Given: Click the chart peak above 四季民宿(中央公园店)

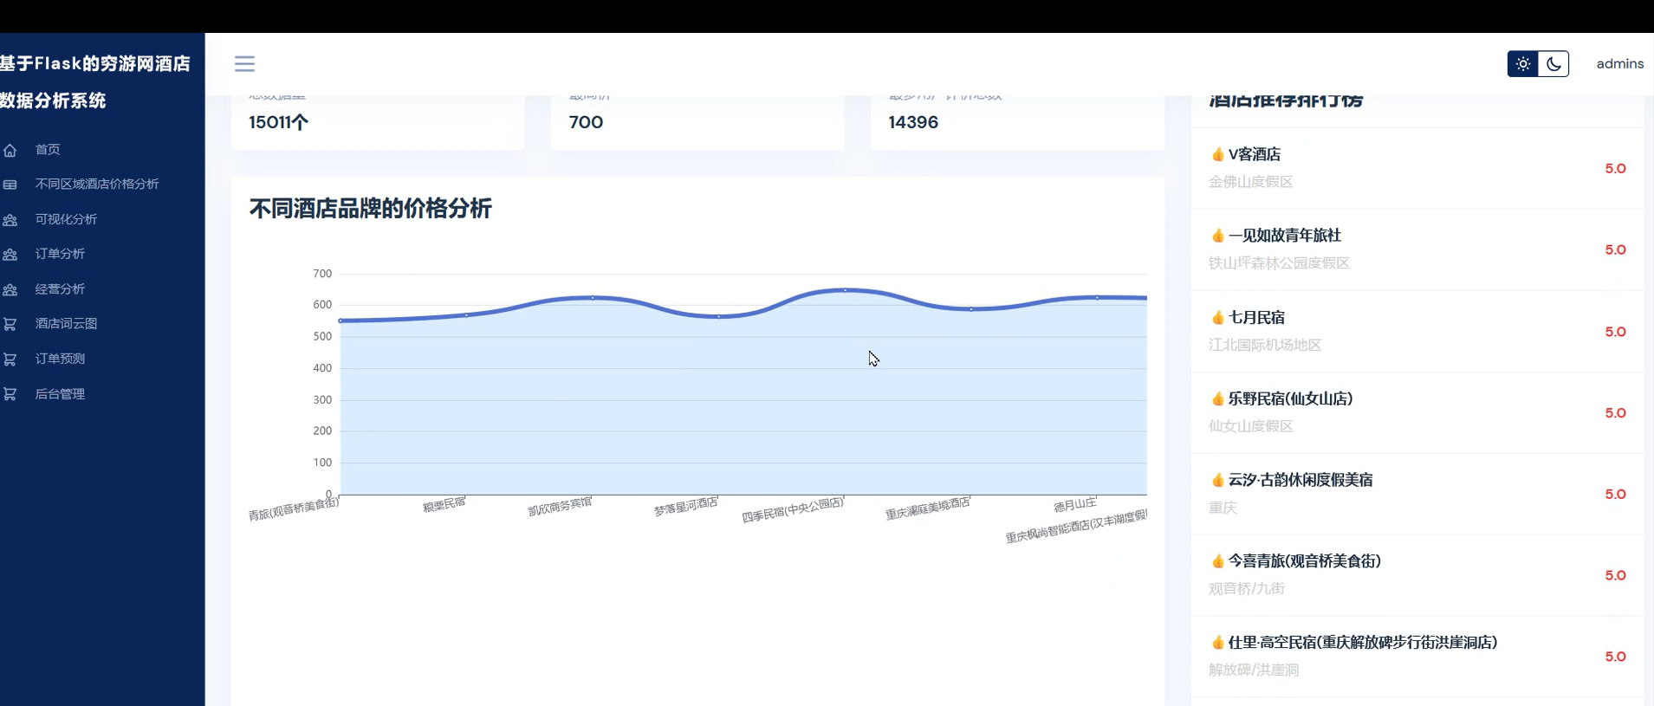Looking at the screenshot, I should [x=845, y=289].
